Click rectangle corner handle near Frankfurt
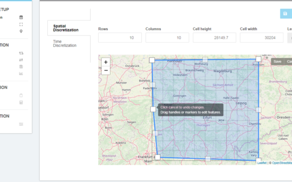The width and height of the screenshot is (292, 182). [x=157, y=157]
